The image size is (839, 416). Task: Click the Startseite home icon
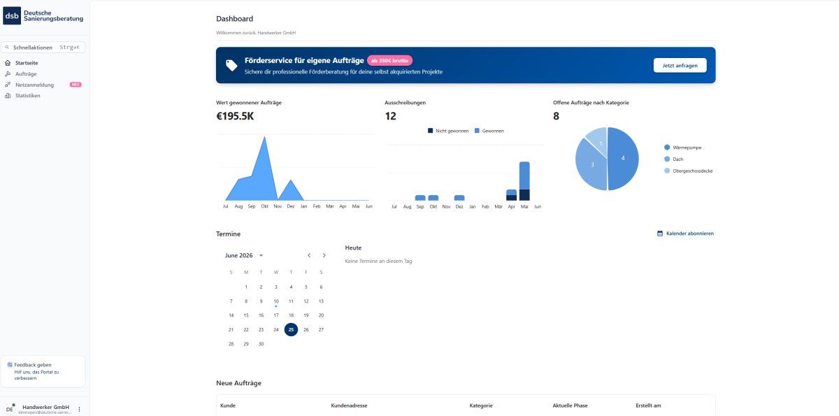[8, 63]
